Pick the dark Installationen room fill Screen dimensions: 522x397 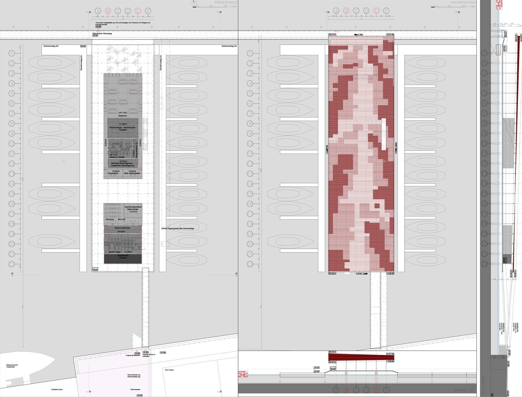tap(123, 259)
